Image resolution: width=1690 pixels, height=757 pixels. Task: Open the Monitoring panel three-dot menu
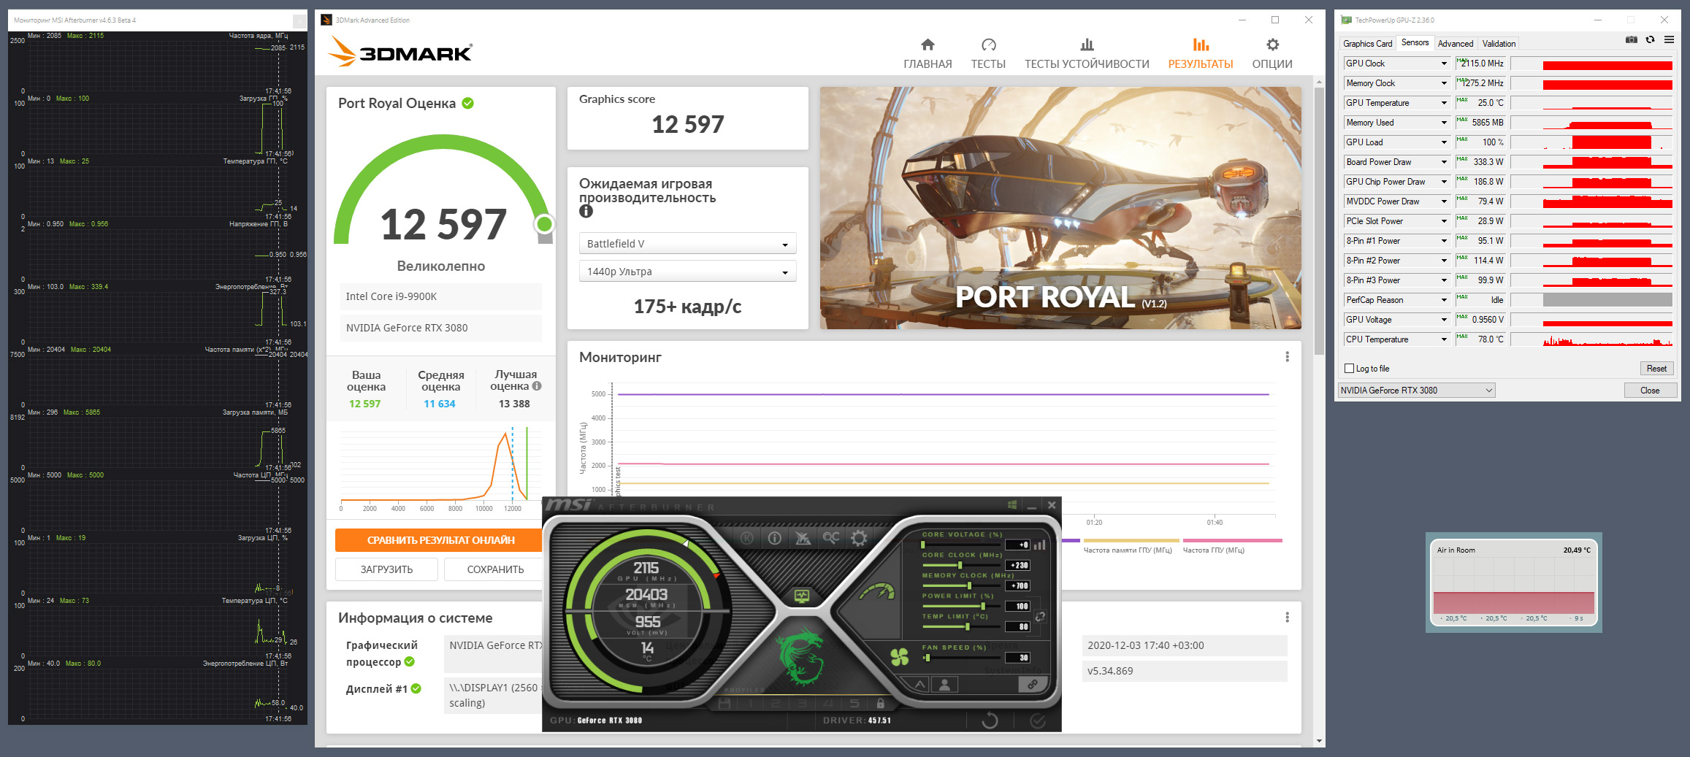tap(1287, 357)
